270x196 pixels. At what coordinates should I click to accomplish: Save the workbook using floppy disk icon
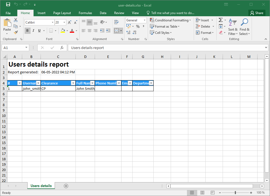[8, 5]
